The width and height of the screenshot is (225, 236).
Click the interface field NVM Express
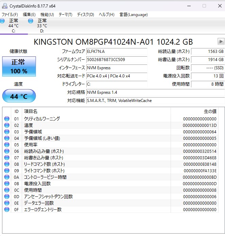pyautogui.click(x=117, y=68)
